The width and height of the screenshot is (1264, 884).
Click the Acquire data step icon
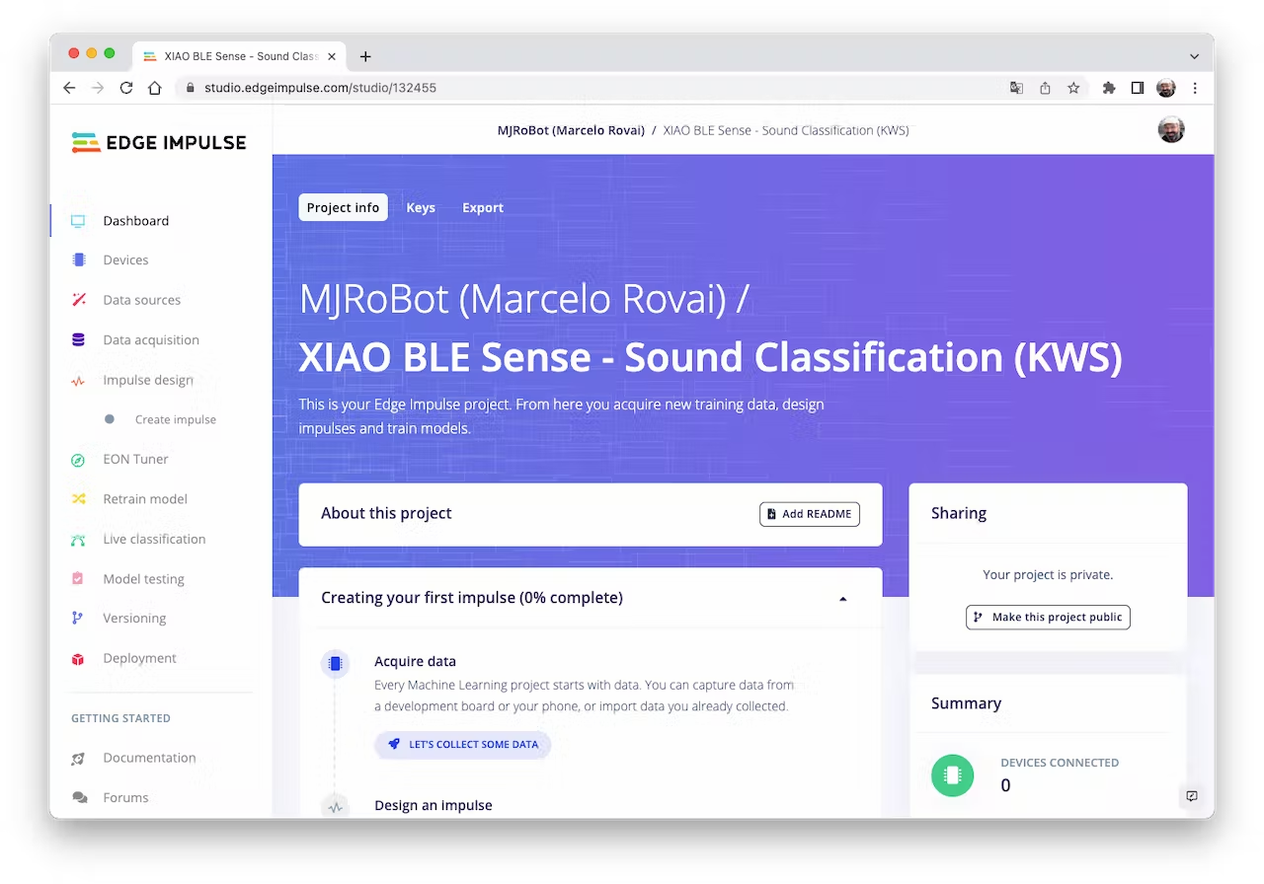tap(335, 664)
